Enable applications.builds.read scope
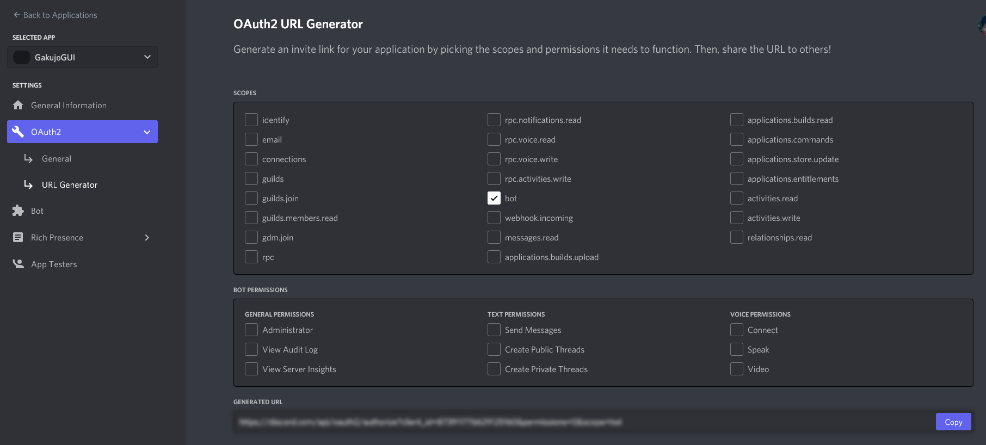This screenshot has height=445, width=986. (737, 120)
